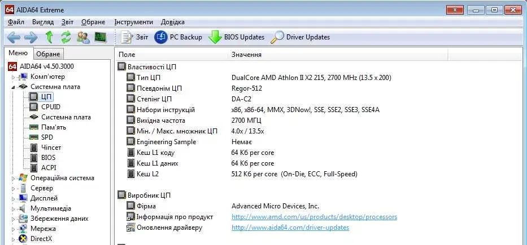Screen dimensions: 527x245
Task: Open the Інструменти menu
Action: point(133,22)
